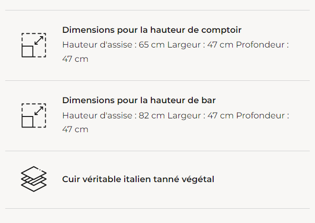Image resolution: width=315 pixels, height=223 pixels.
Task: Click "Largeur" label under bar dimensions
Action: point(184,116)
